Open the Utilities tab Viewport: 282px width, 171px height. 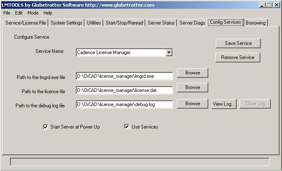pos(94,23)
